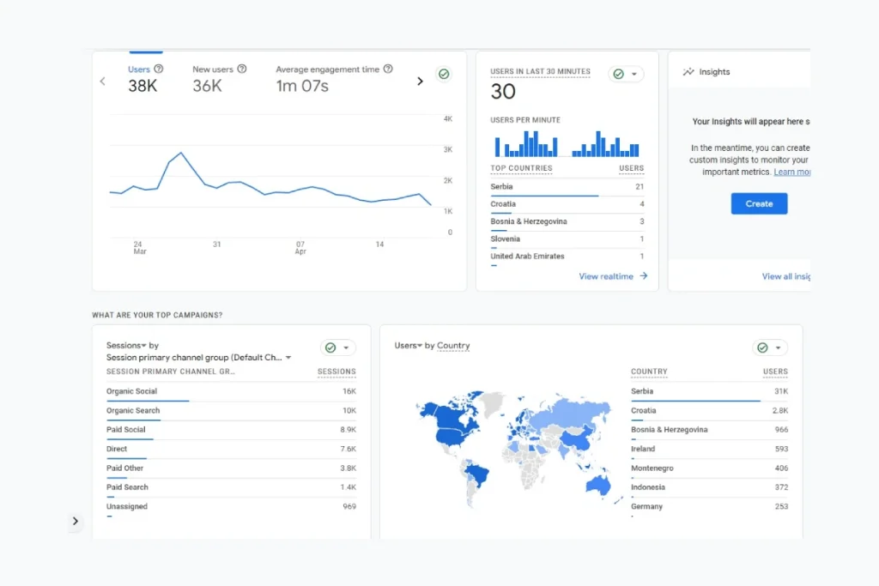The height and width of the screenshot is (586, 879).
Task: Show next metrics with right chevron
Action: point(420,82)
